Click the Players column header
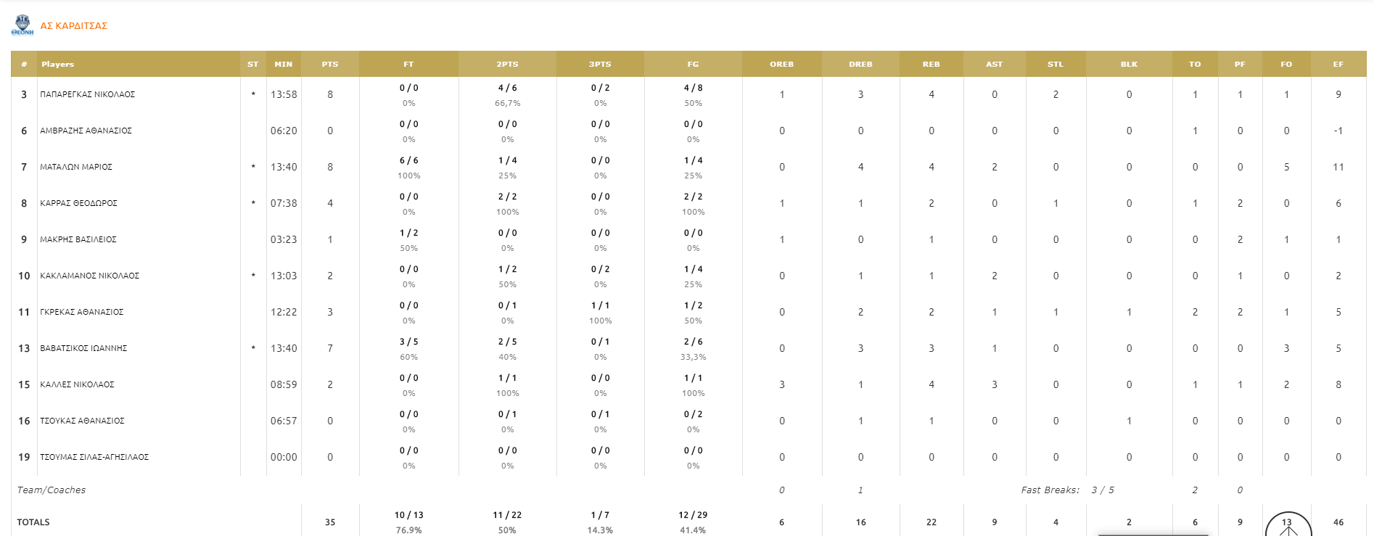 pyautogui.click(x=58, y=65)
